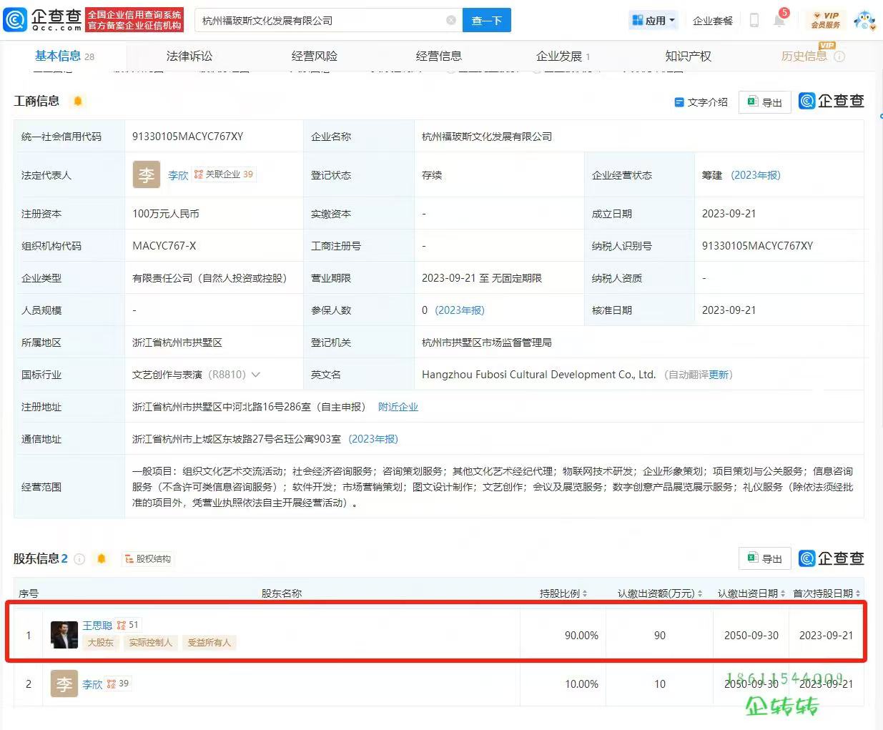Click the 企查查 logo beside the 工商信息 export button
883x730 pixels.
pos(832,102)
